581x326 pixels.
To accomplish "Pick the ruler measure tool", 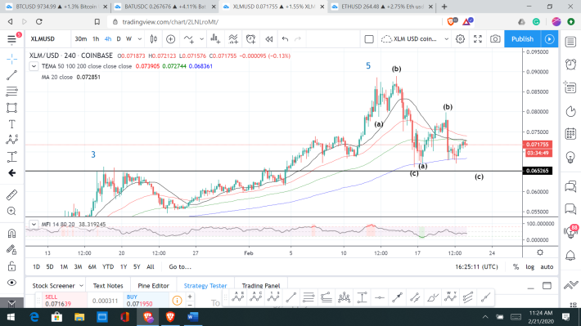I will 11,194.
